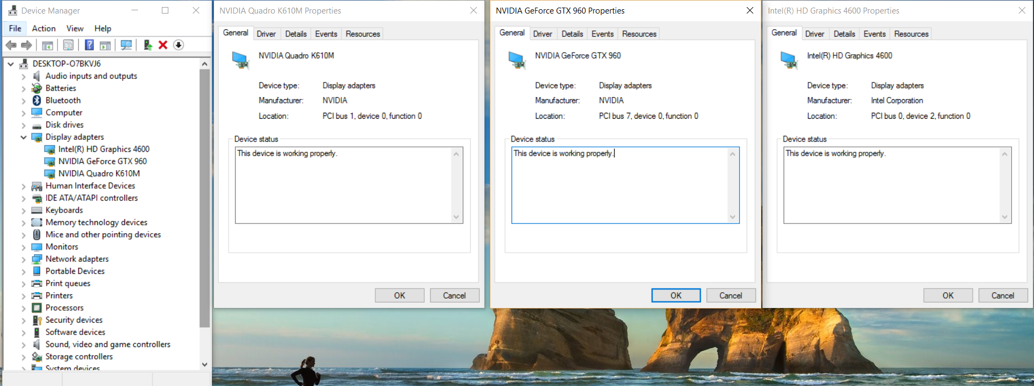Expand the Portable Devices category

point(23,272)
